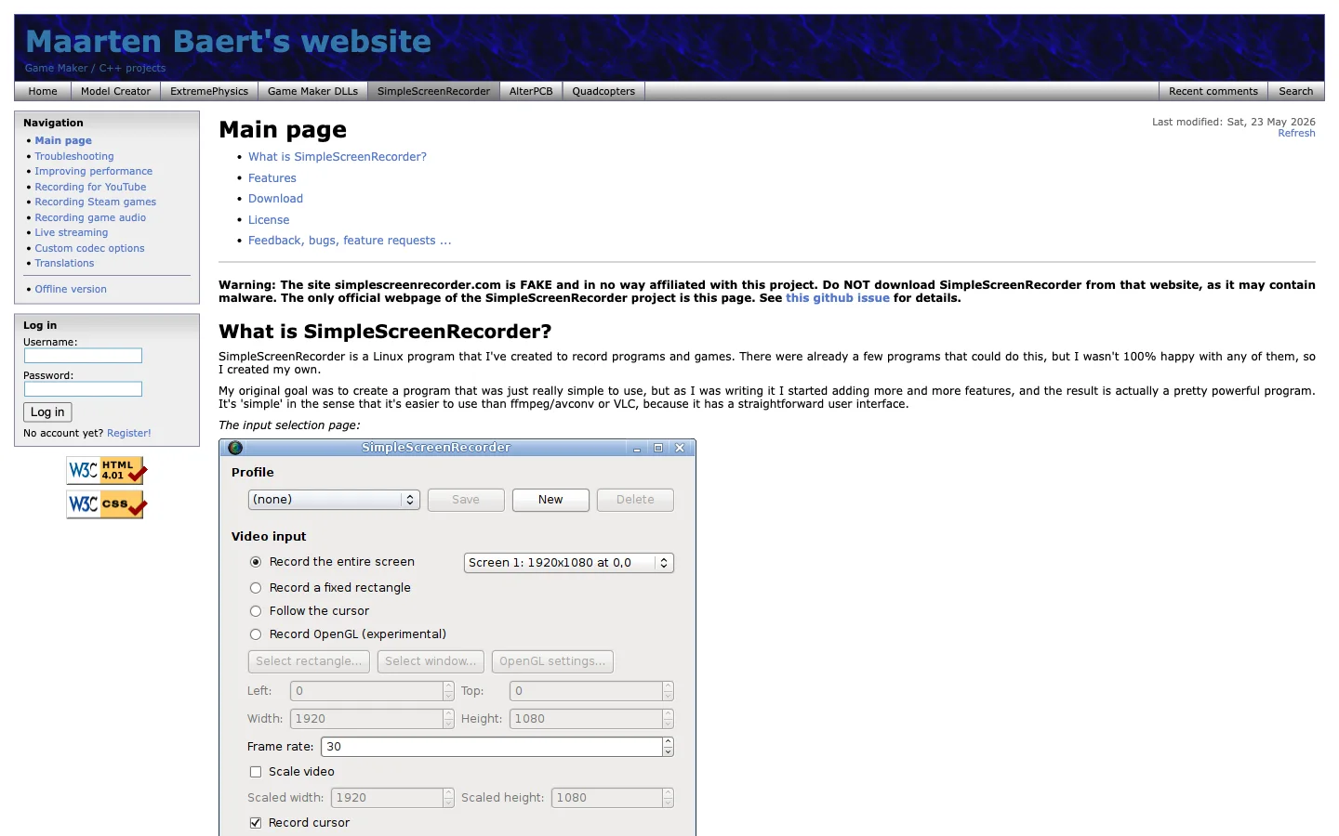The height and width of the screenshot is (836, 1339).
Task: Click the Scaled height spinner arrows
Action: pyautogui.click(x=668, y=798)
